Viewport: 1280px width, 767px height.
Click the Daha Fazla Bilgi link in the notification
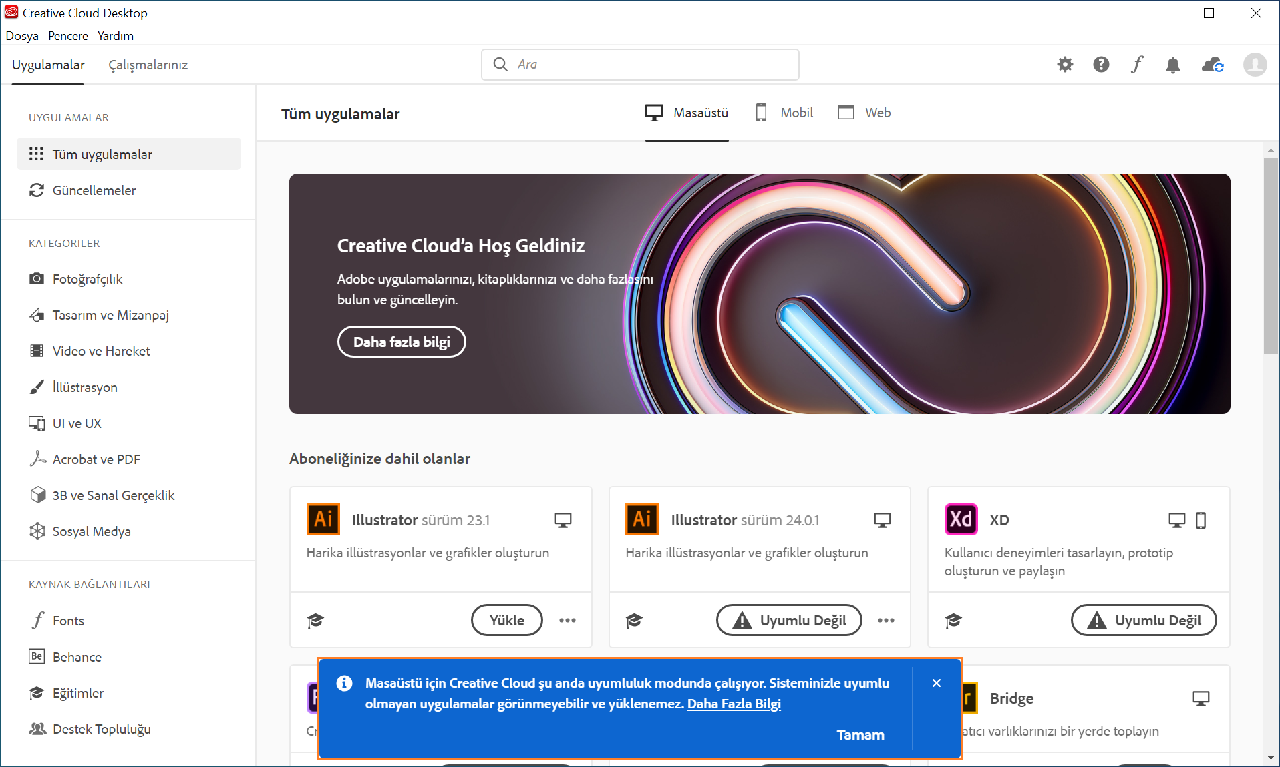(x=734, y=704)
